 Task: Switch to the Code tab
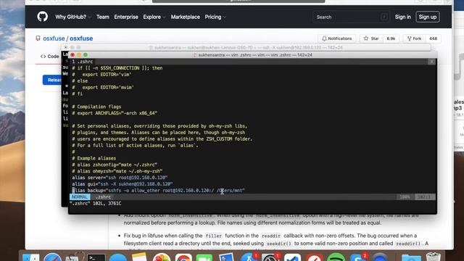click(50, 57)
